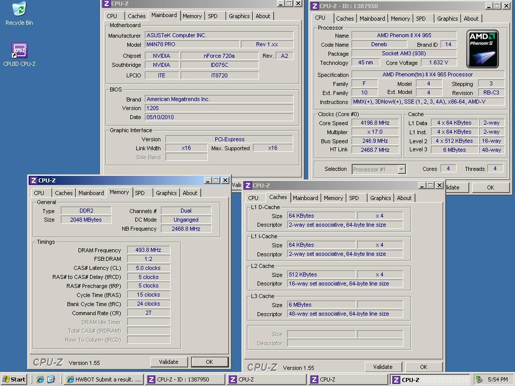Select About tab in the Caches window
Screen dimensions: 515x386
click(404, 198)
